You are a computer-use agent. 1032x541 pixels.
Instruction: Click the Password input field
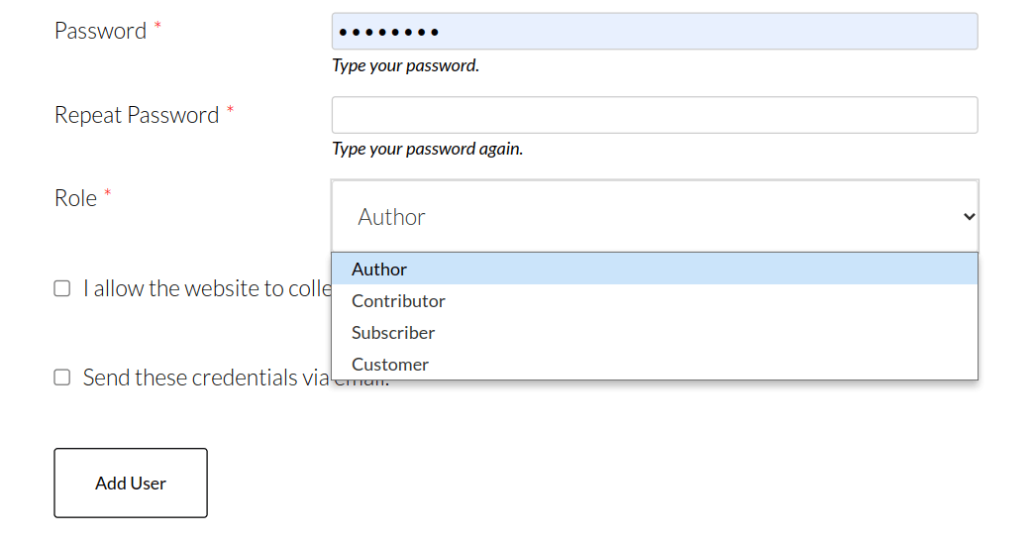pos(655,31)
